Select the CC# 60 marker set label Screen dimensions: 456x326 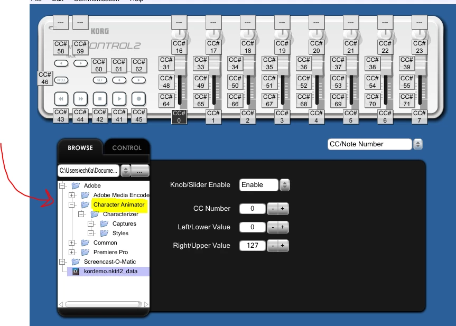coord(99,66)
